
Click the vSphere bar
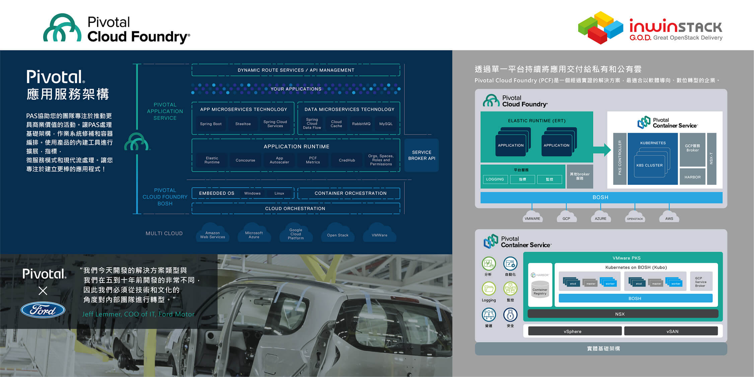(575, 331)
